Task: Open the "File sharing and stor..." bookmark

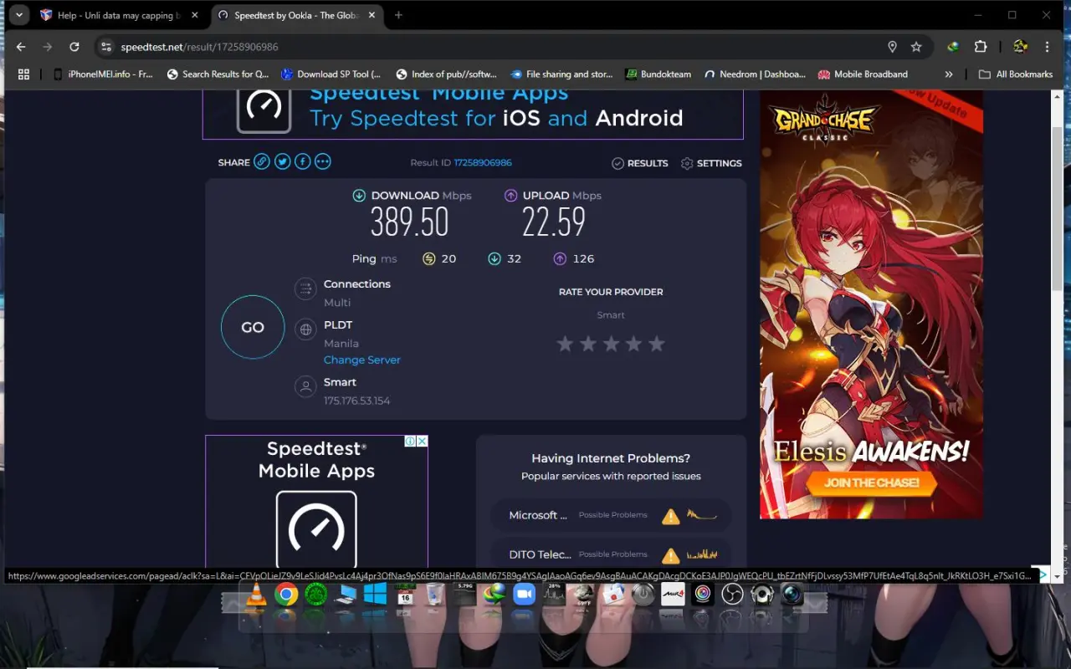Action: tap(561, 74)
